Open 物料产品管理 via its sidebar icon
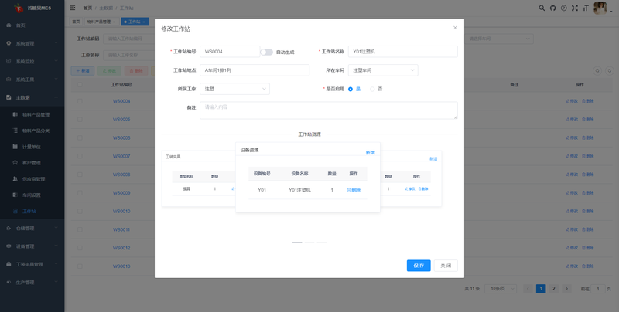Screen dimensions: 619x312 (15, 114)
